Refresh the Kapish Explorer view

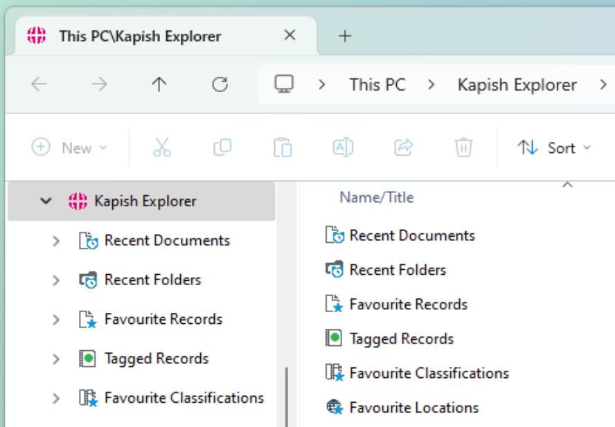(220, 84)
